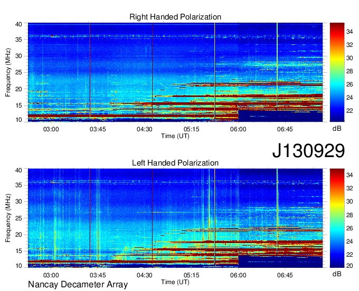Click the 30 dB tick on Left Handed color bar
359x291 pixels.
(x=349, y=201)
